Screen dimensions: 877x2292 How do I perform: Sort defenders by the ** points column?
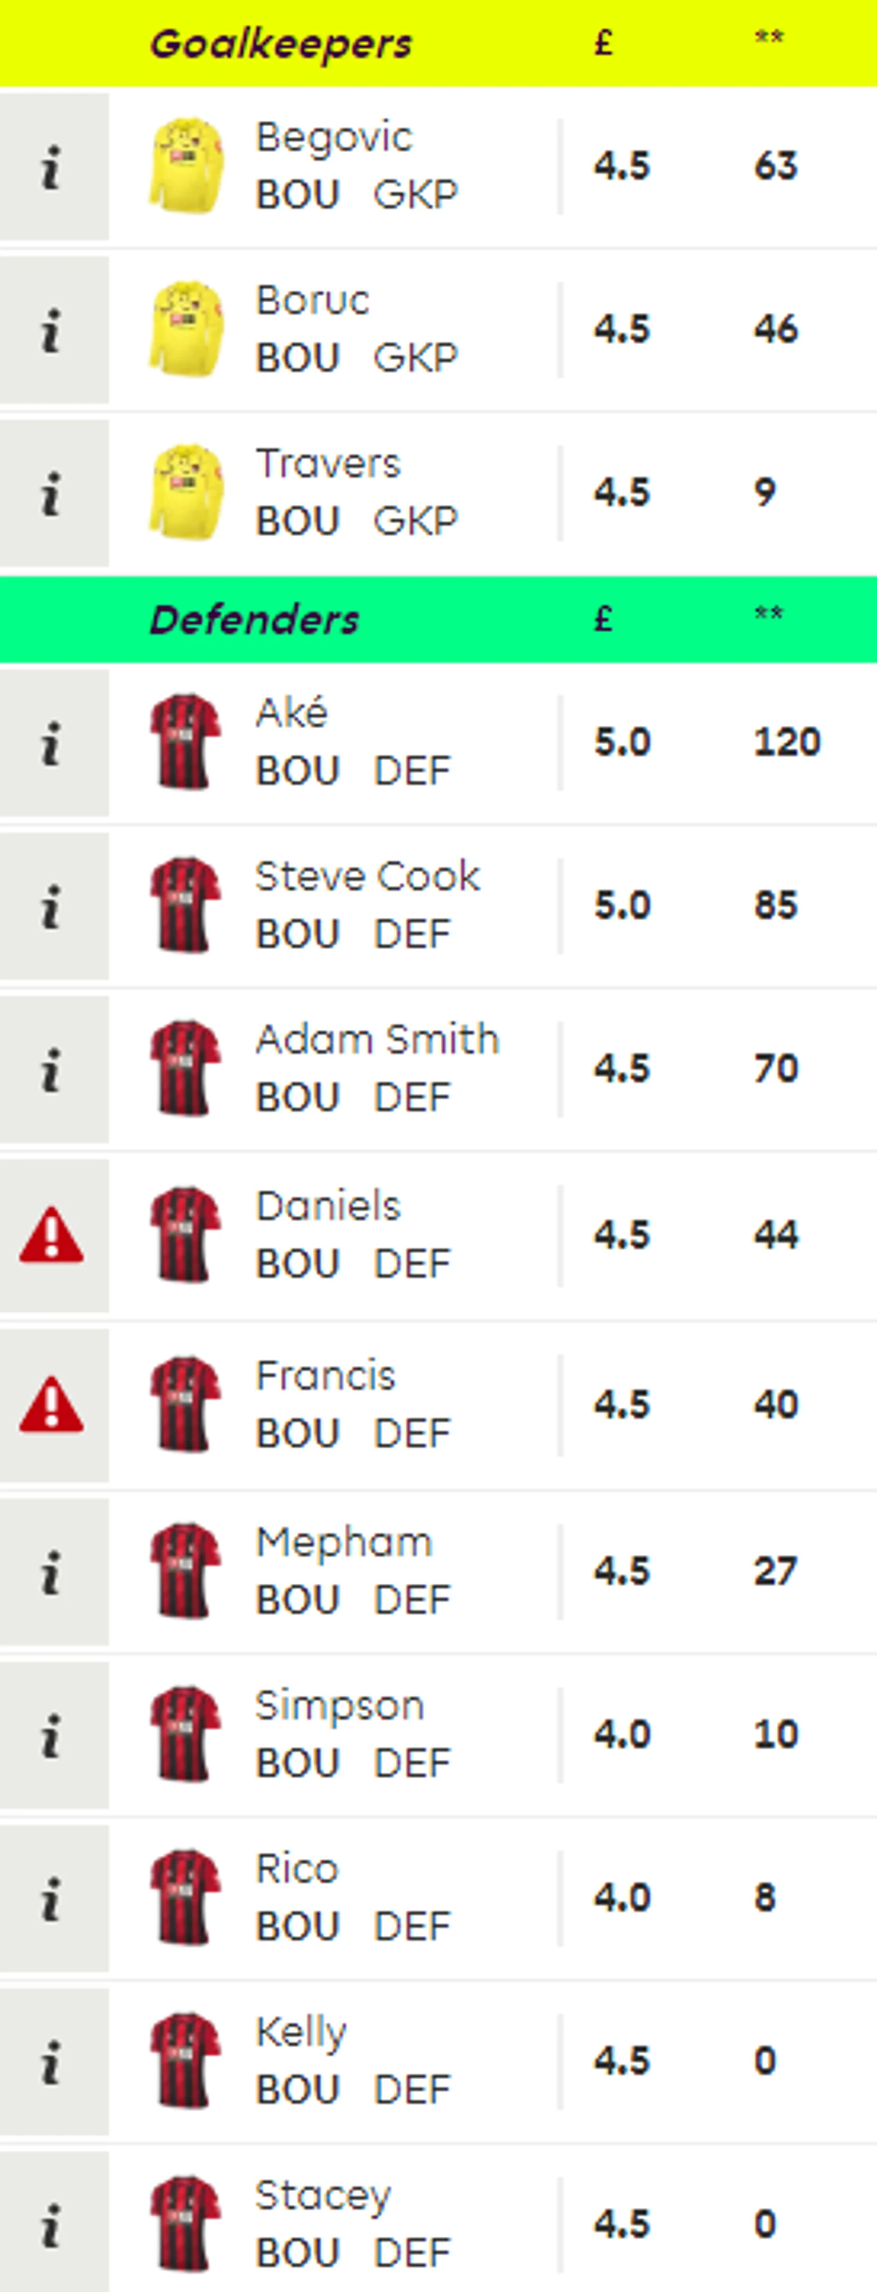pyautogui.click(x=768, y=614)
